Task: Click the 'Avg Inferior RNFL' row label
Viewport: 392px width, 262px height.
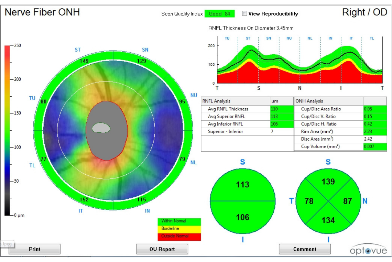Action: 225,124
